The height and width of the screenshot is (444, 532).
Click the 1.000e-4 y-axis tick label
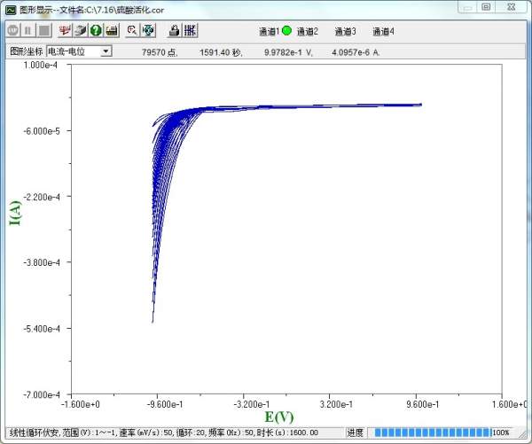(40, 65)
